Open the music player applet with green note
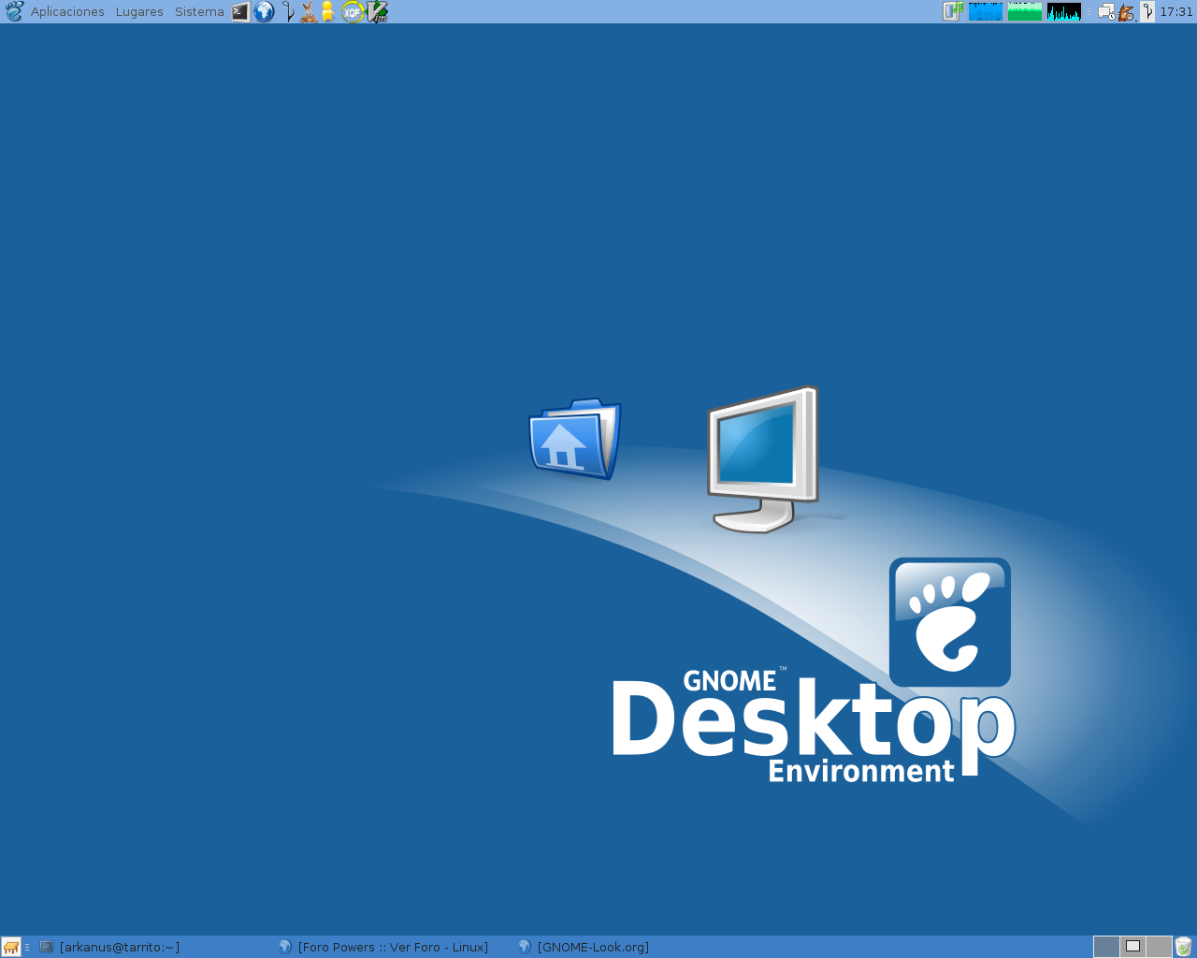This screenshot has height=958, width=1197. (x=953, y=11)
